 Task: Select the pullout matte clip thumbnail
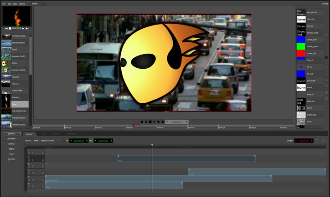point(6,91)
